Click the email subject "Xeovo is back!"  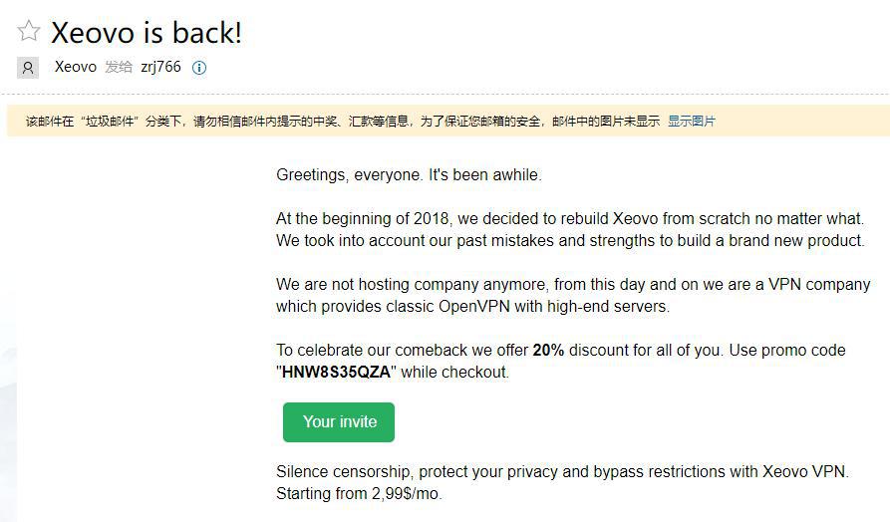pyautogui.click(x=147, y=33)
